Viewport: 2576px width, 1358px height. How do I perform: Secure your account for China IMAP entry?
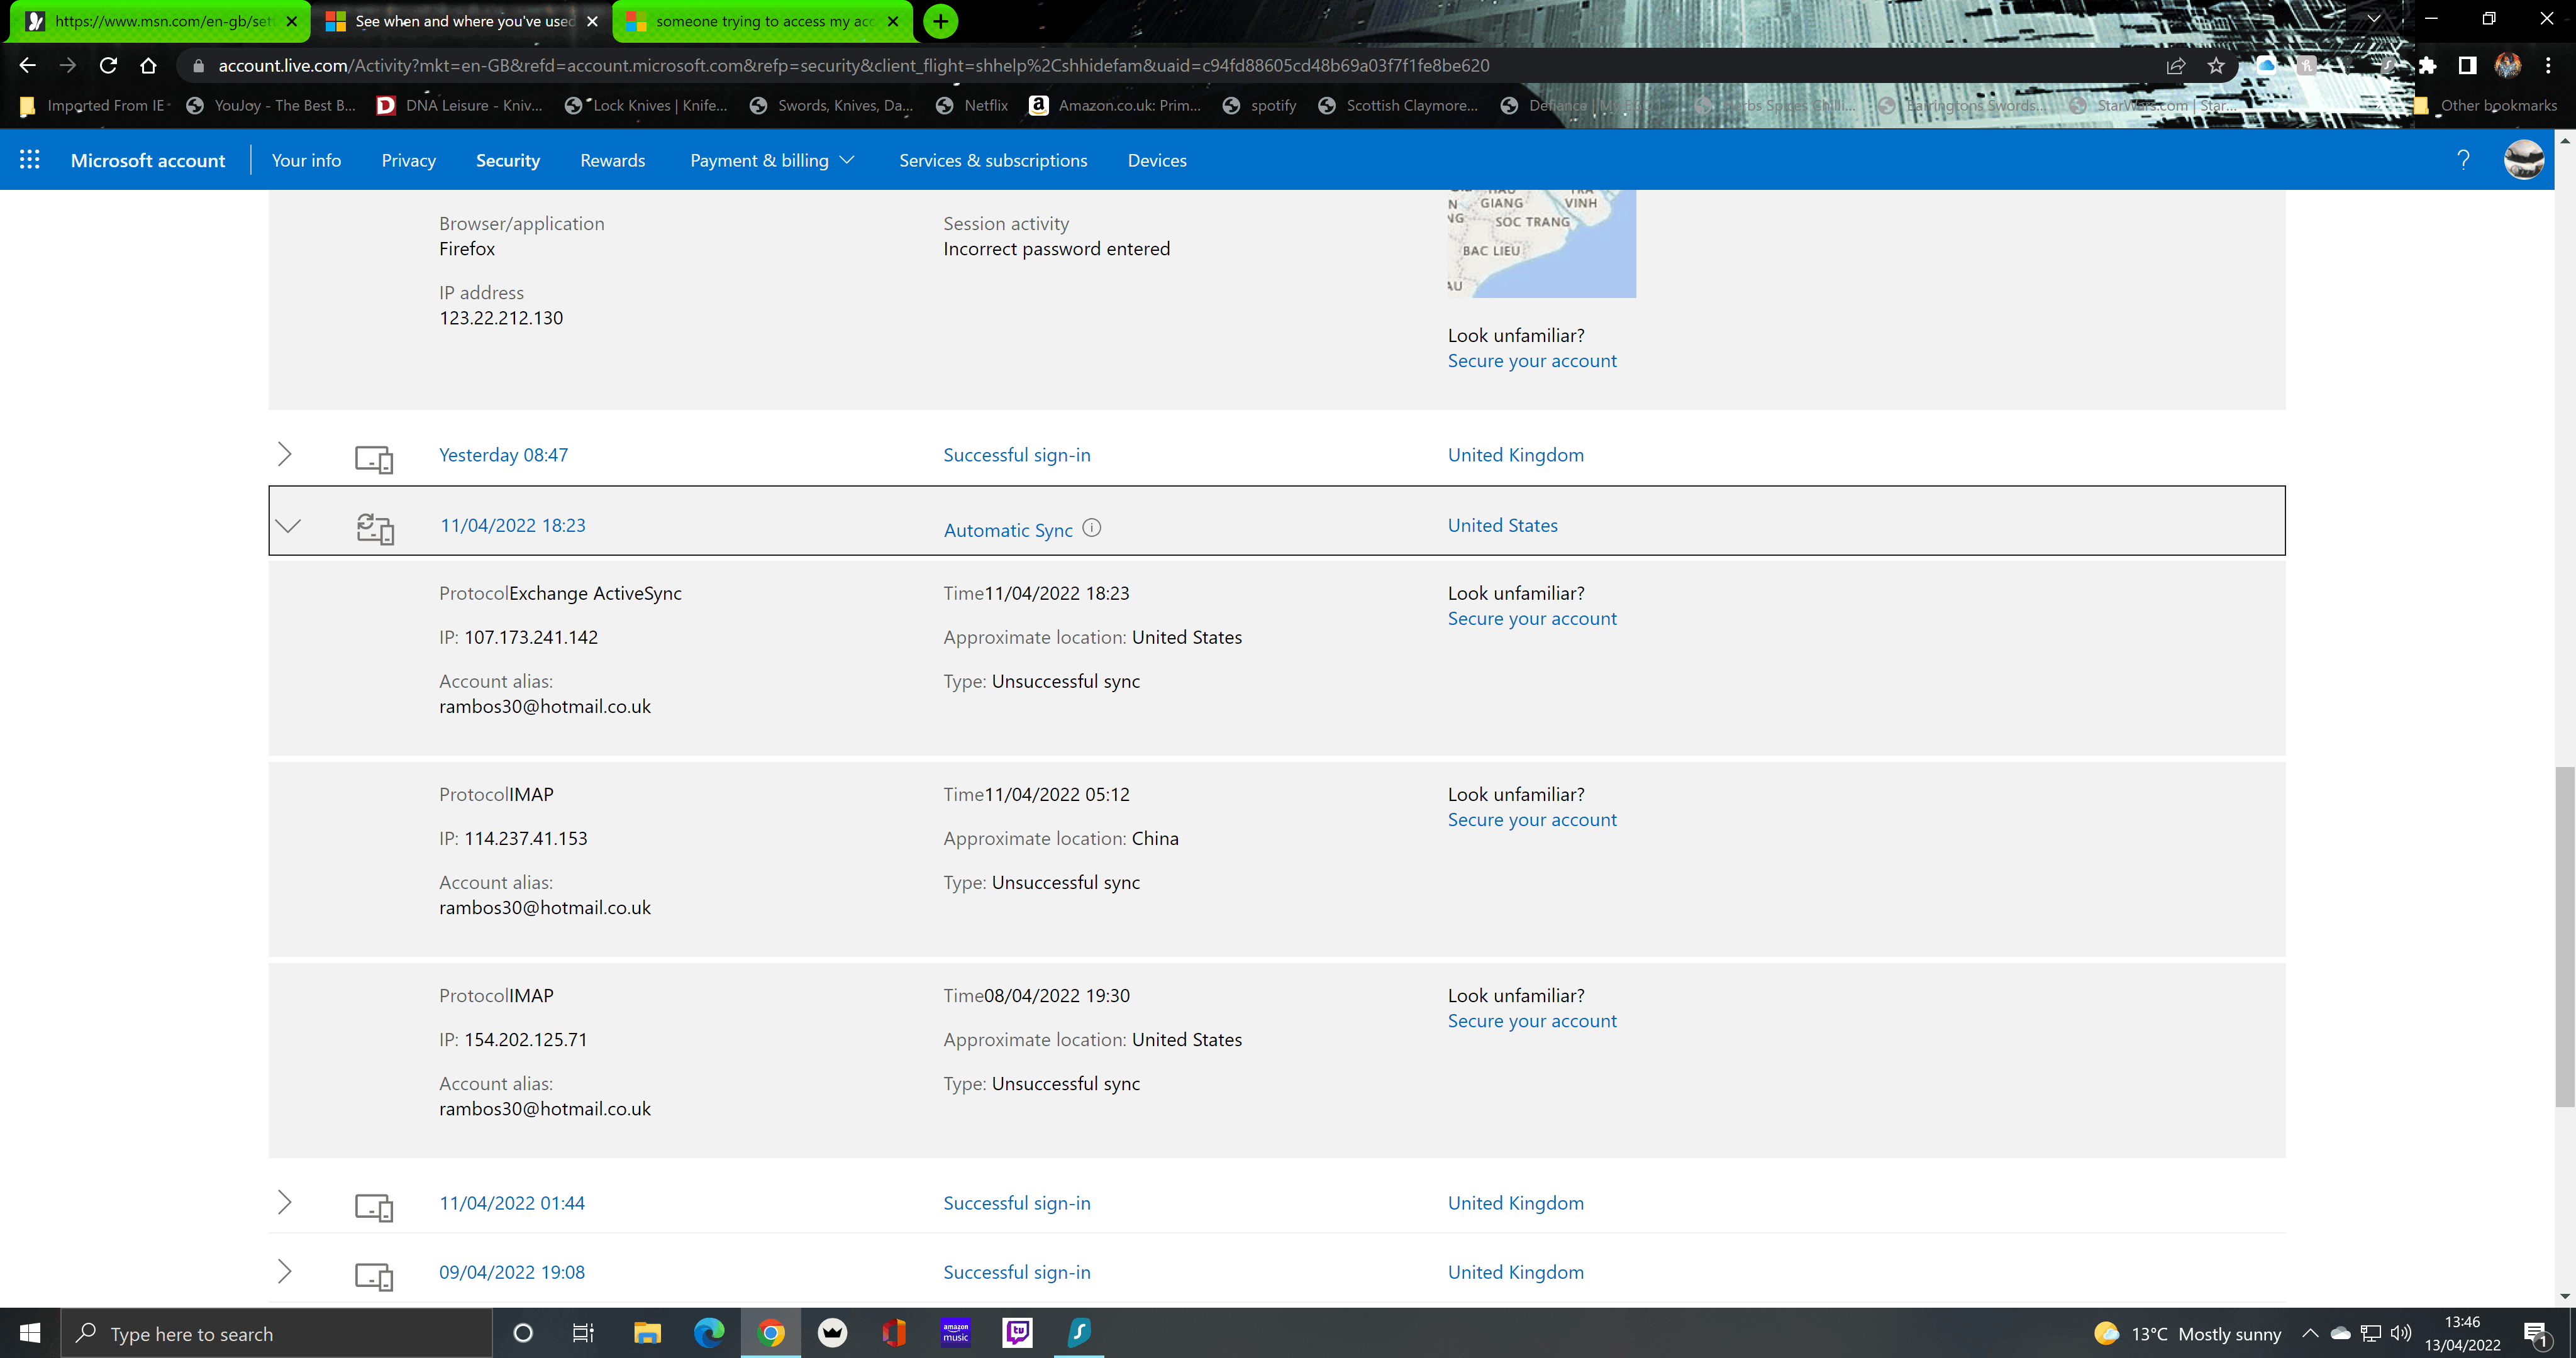coord(1532,820)
